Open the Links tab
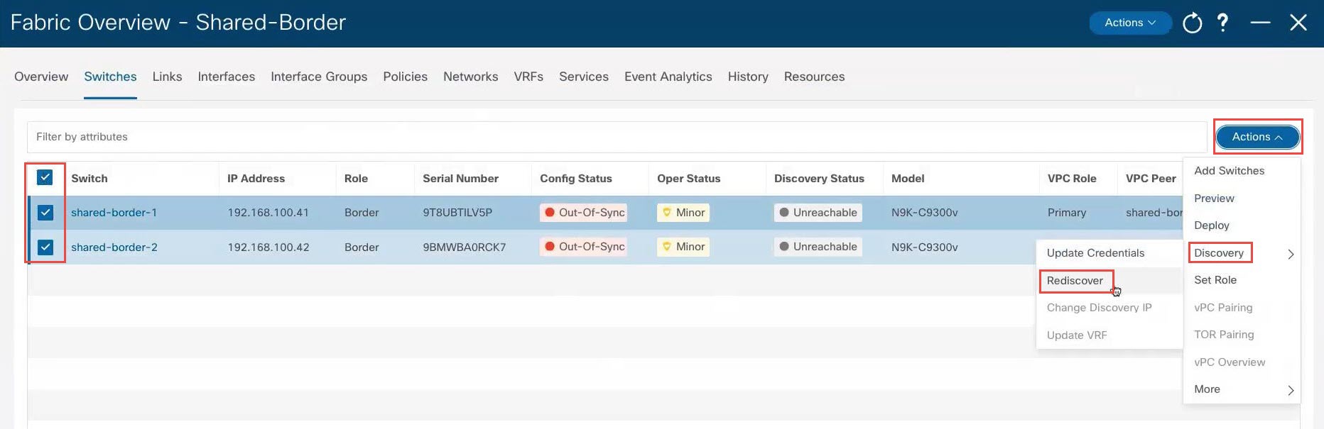This screenshot has width=1324, height=429. (x=167, y=77)
